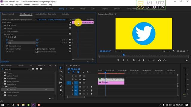Toggle linked selection in timeline
This screenshot has height=107, width=191.
click(78, 73)
